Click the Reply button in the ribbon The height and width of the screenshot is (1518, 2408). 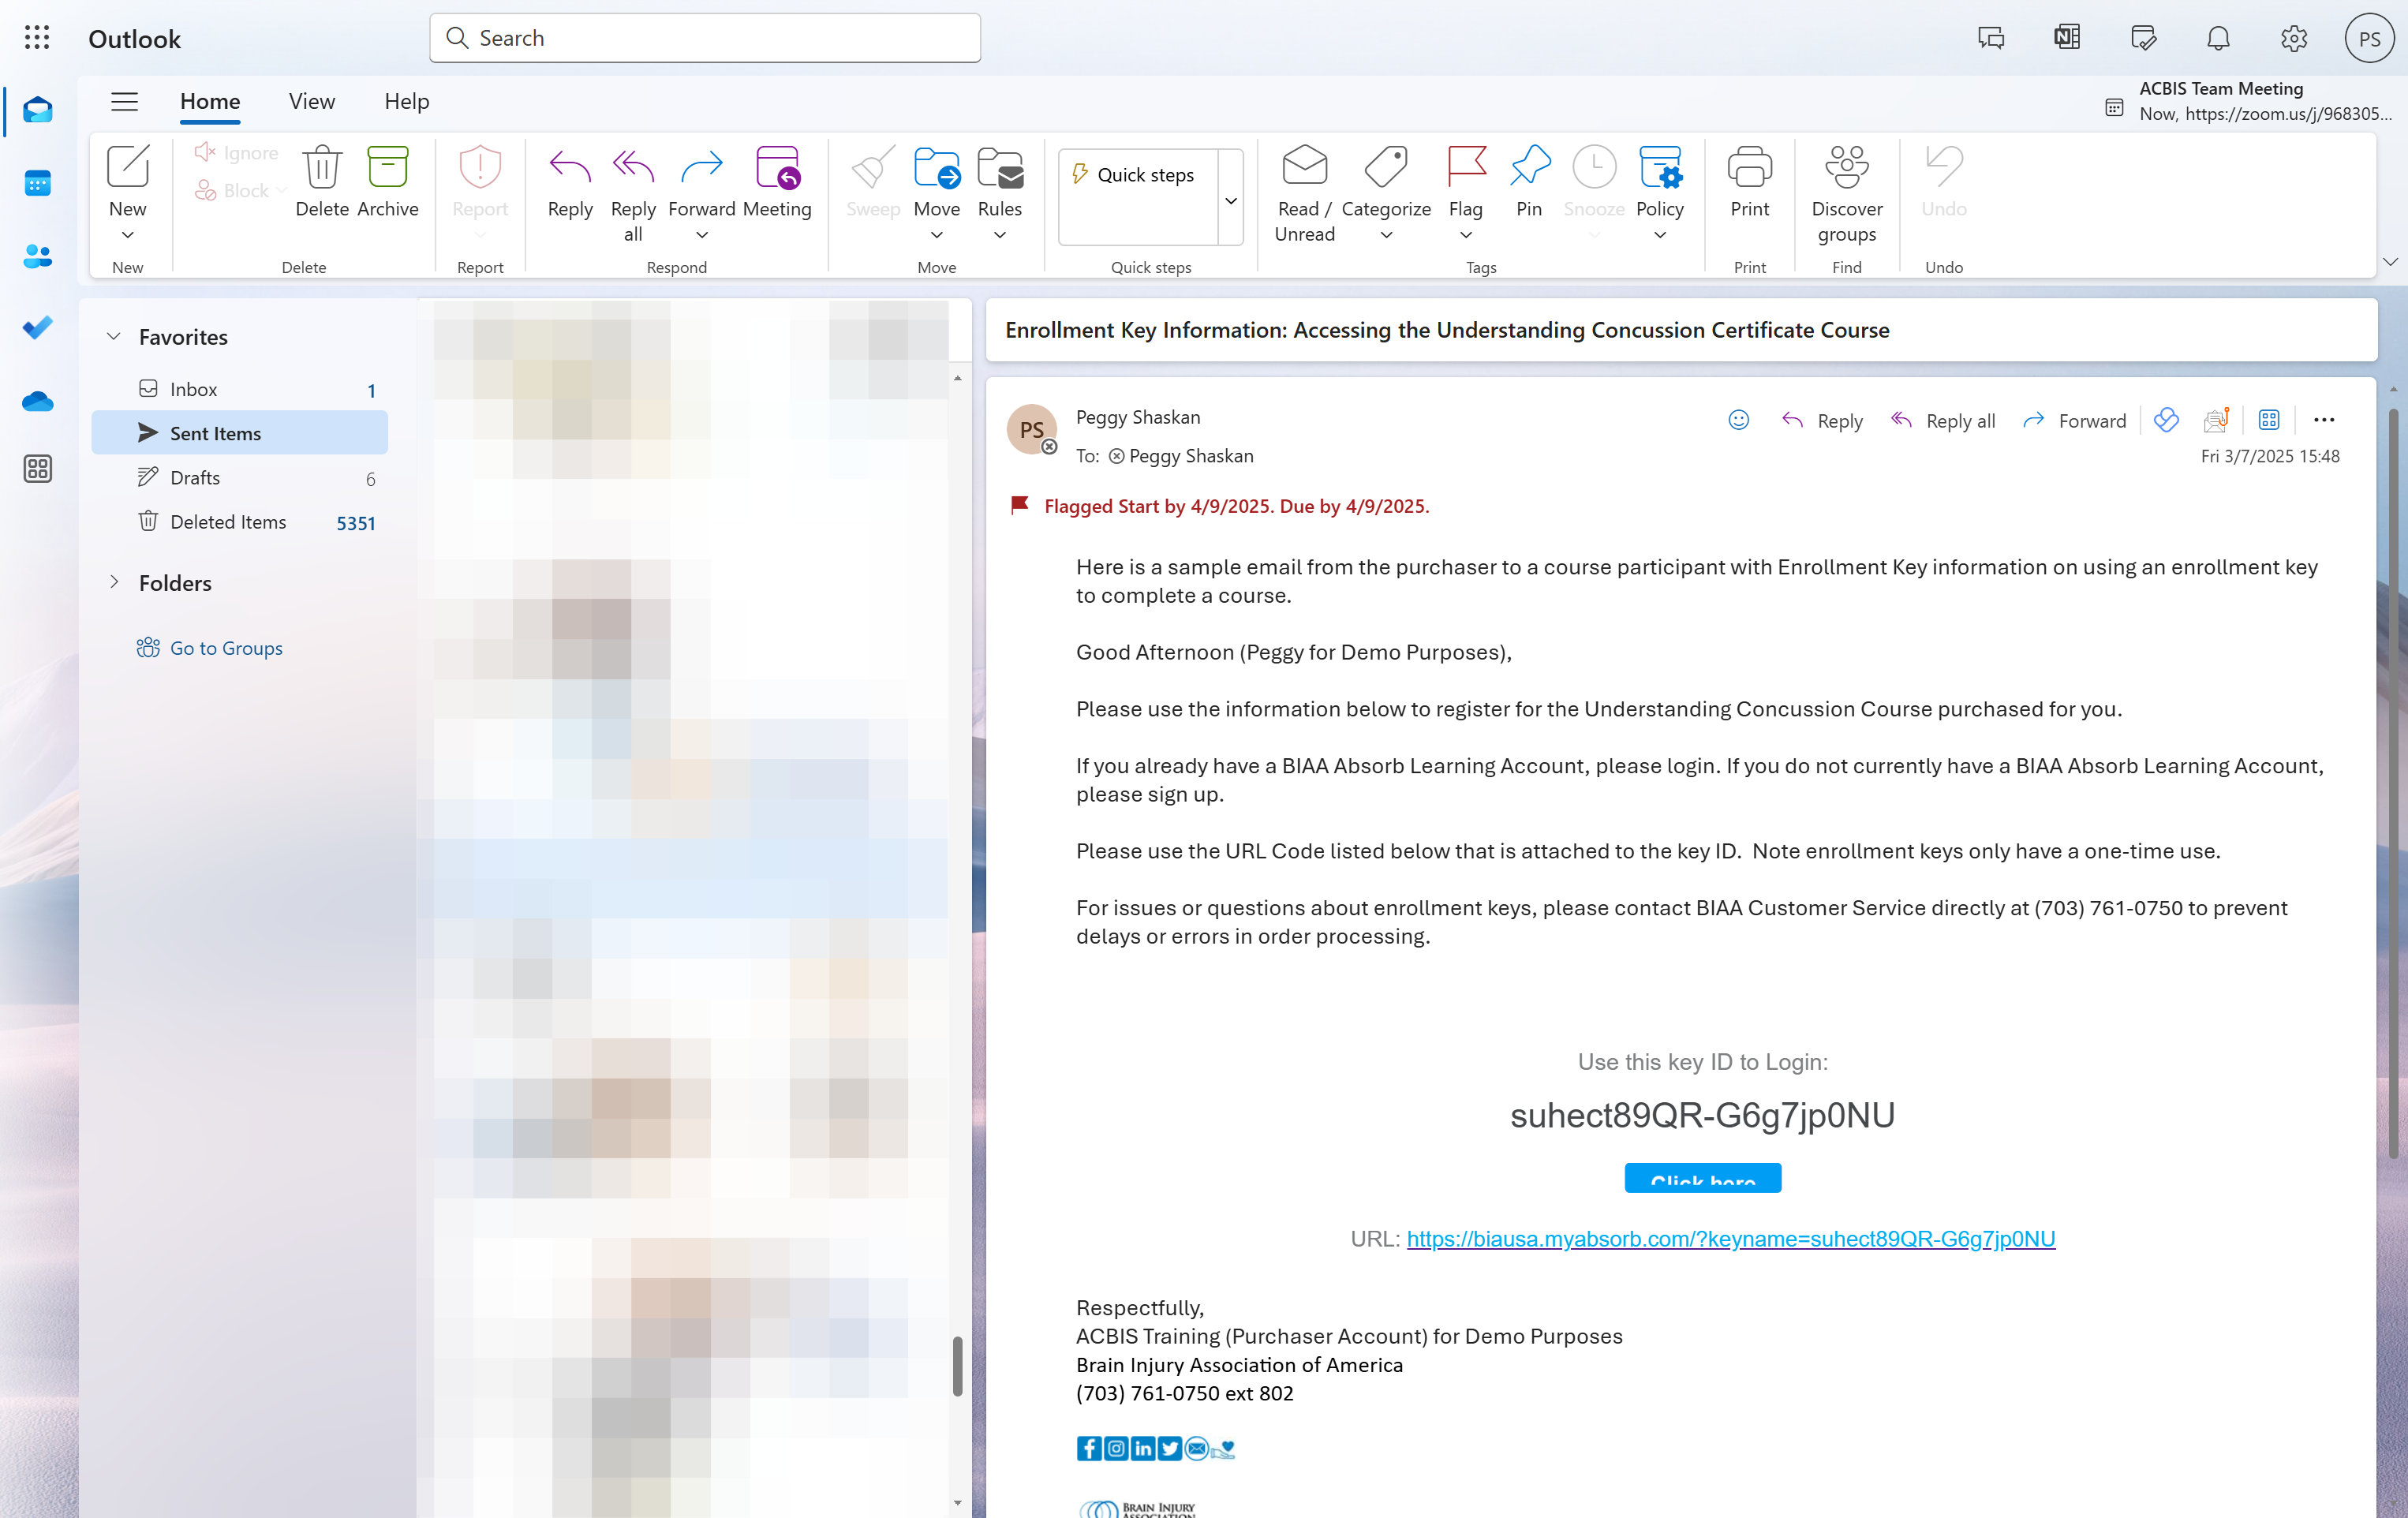point(570,182)
